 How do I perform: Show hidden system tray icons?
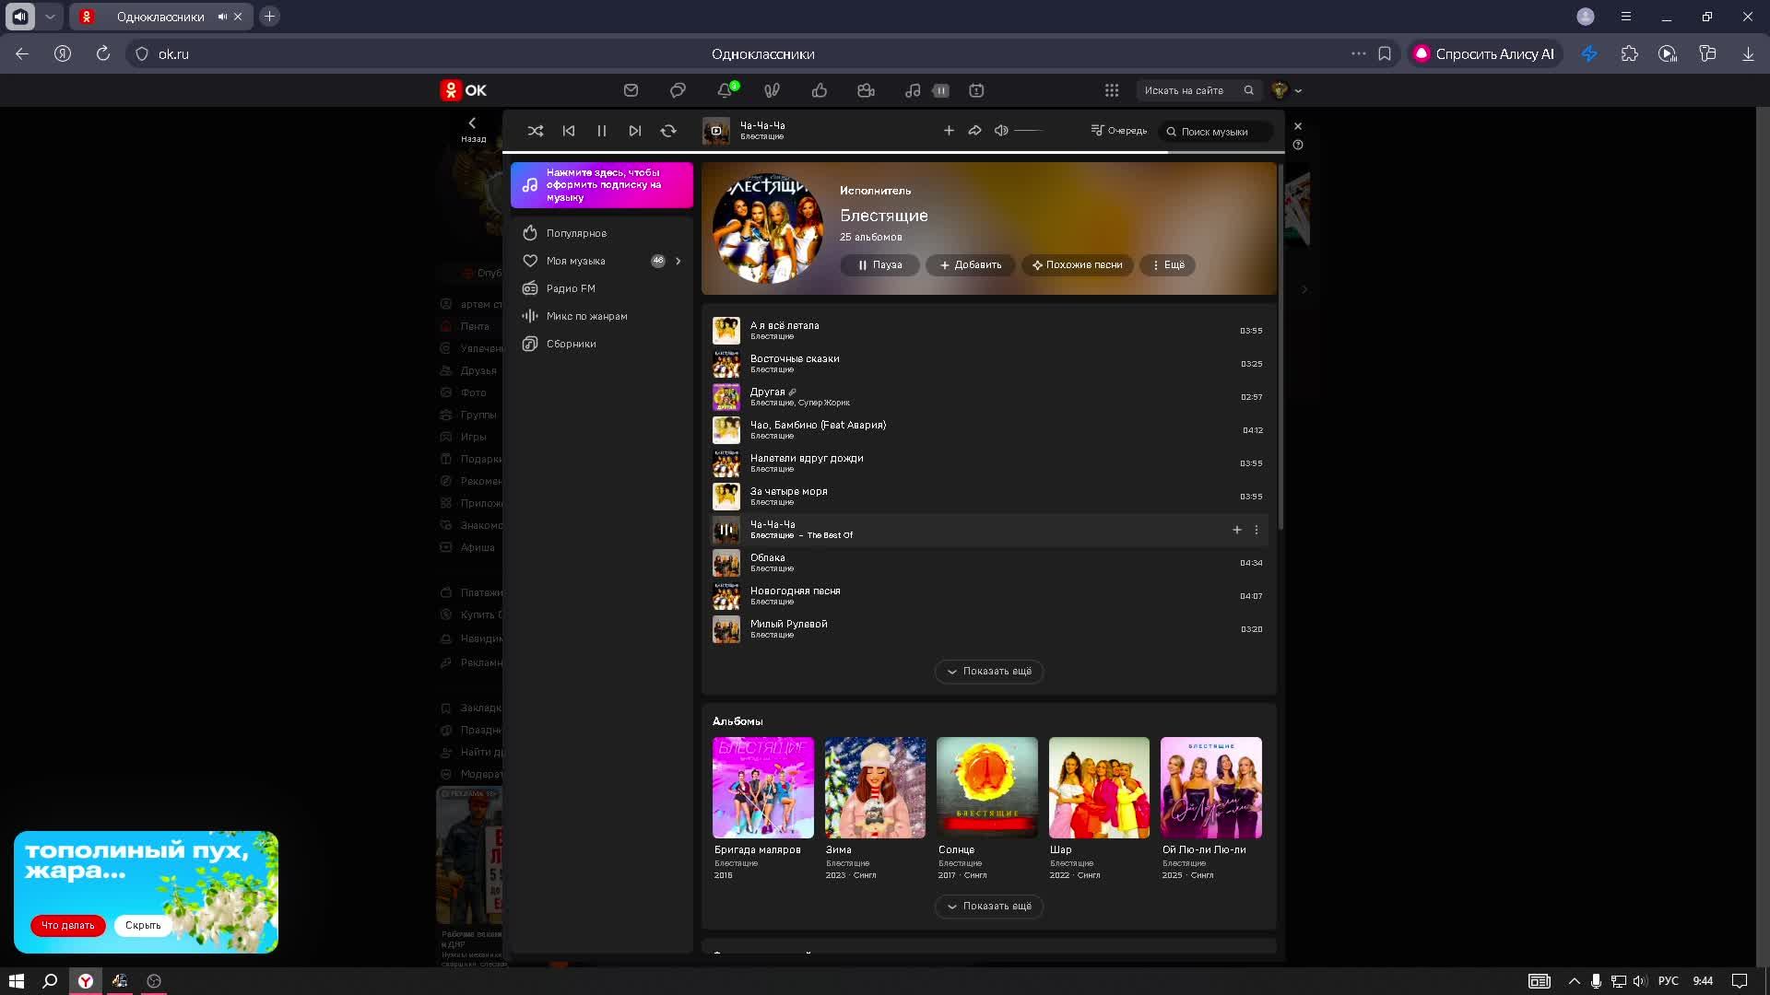(x=1574, y=981)
